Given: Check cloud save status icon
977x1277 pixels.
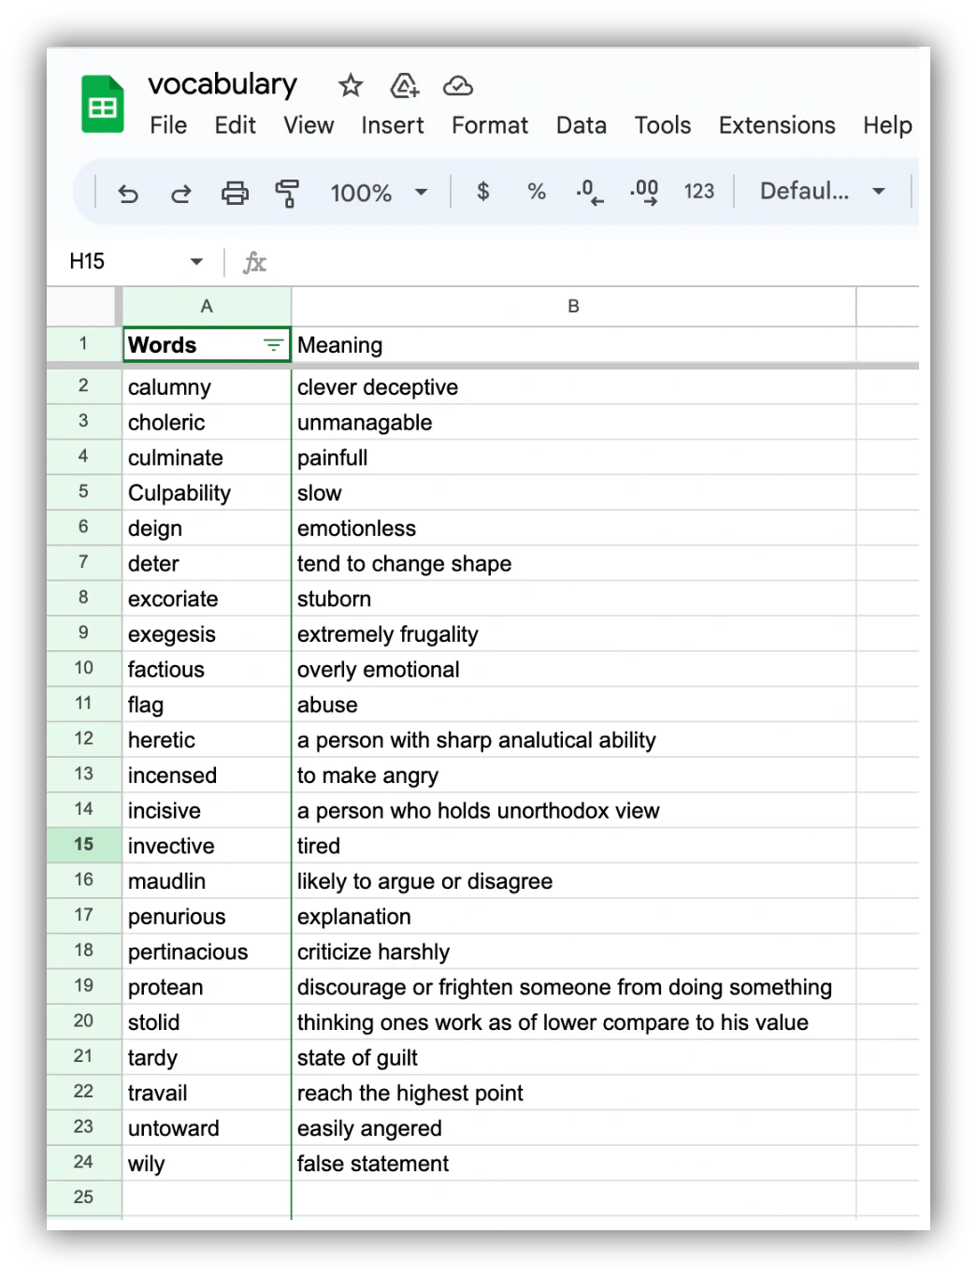Looking at the screenshot, I should click(458, 86).
